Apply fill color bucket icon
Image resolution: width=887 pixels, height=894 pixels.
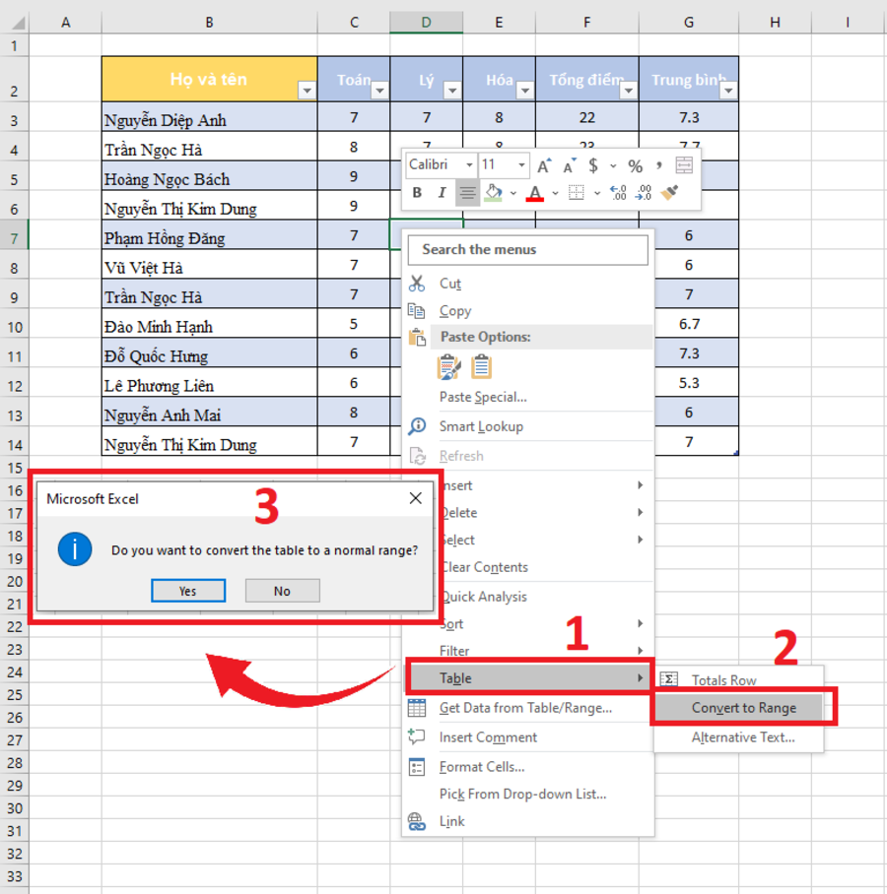pos(493,193)
